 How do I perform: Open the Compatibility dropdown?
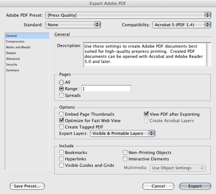(x=181, y=25)
